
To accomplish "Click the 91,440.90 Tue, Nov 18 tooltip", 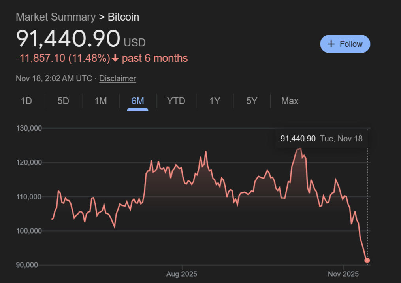I will tap(322, 139).
